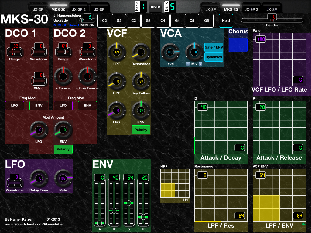Toggle DCO 1 Freq Mod LFO
This screenshot has height=233, width=311.
pyautogui.click(x=15, y=106)
